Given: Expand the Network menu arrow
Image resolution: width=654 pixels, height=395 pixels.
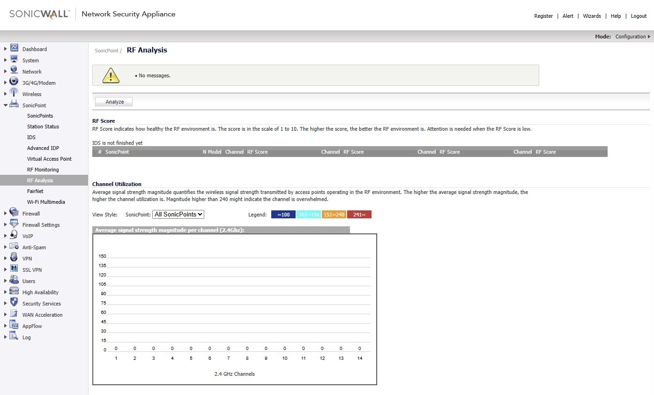Looking at the screenshot, I should (x=6, y=71).
